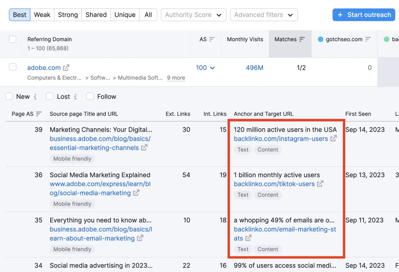Click '120 million active users in the USA' anchor
The image size is (399, 272).
click(x=285, y=129)
